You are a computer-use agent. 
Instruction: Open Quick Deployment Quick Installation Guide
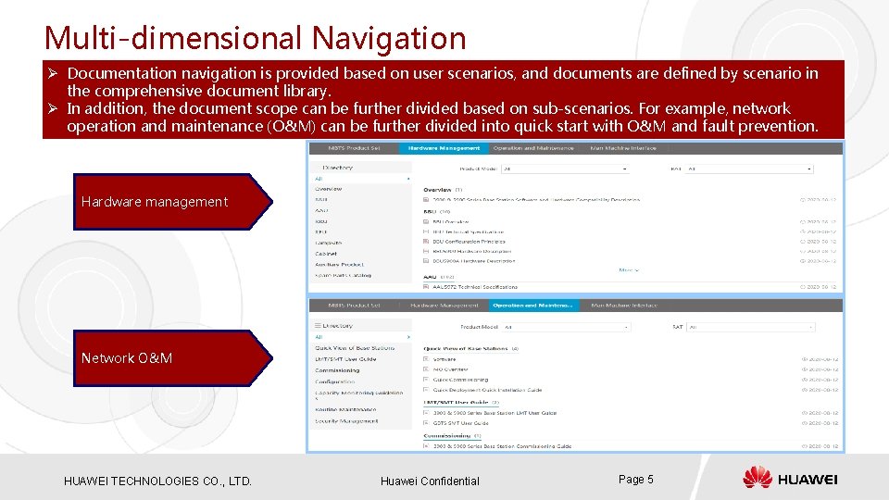click(x=488, y=390)
